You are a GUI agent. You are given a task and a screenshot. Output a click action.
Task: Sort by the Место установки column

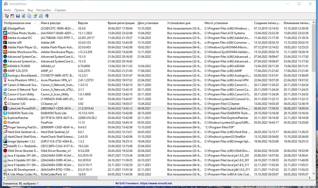tap(227, 23)
